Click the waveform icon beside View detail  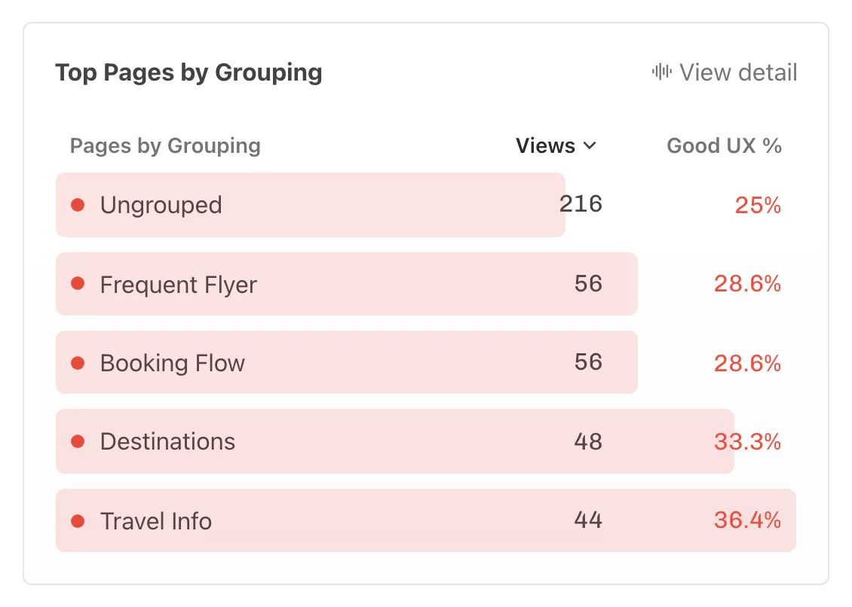pyautogui.click(x=661, y=72)
